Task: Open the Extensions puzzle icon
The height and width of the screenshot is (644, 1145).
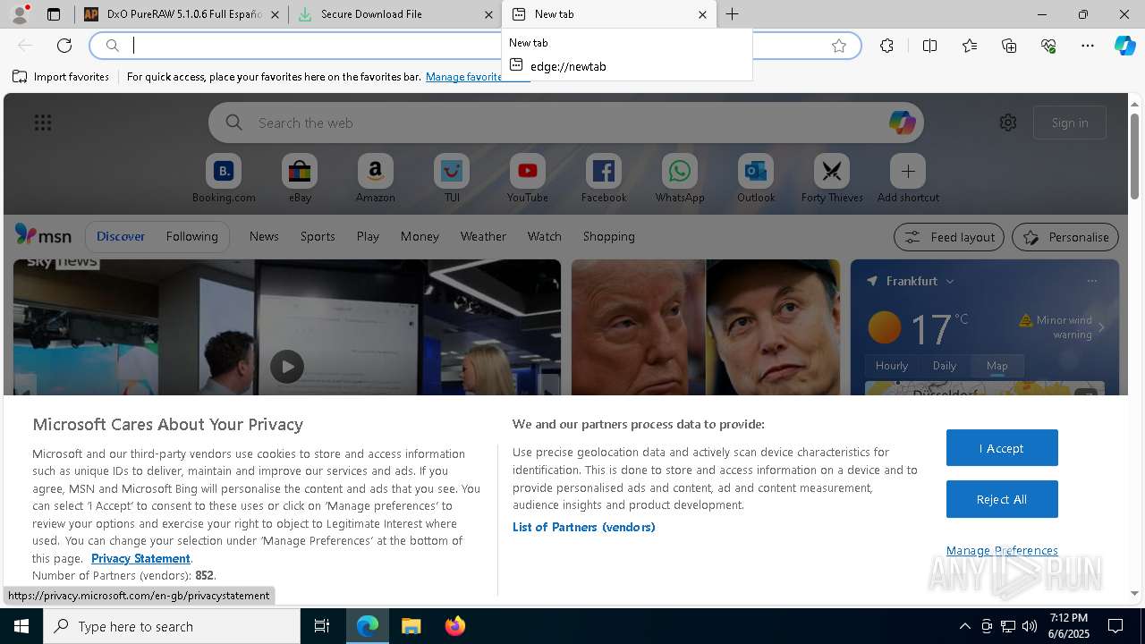Action: coord(886,46)
